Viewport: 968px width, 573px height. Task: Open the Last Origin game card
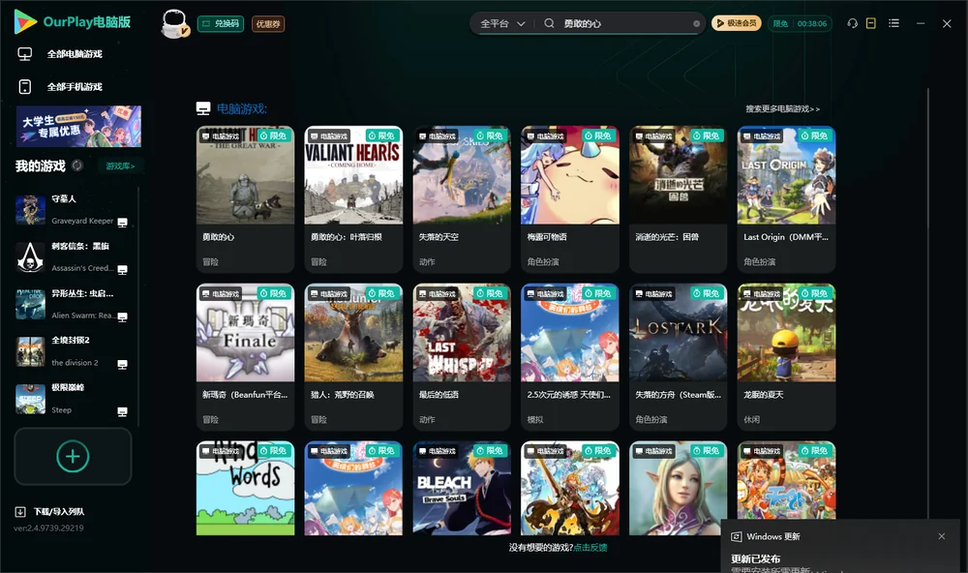tap(786, 199)
